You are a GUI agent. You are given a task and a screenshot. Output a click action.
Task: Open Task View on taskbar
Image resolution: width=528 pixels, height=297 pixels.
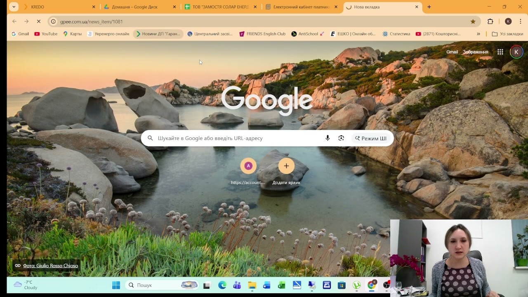click(x=207, y=285)
